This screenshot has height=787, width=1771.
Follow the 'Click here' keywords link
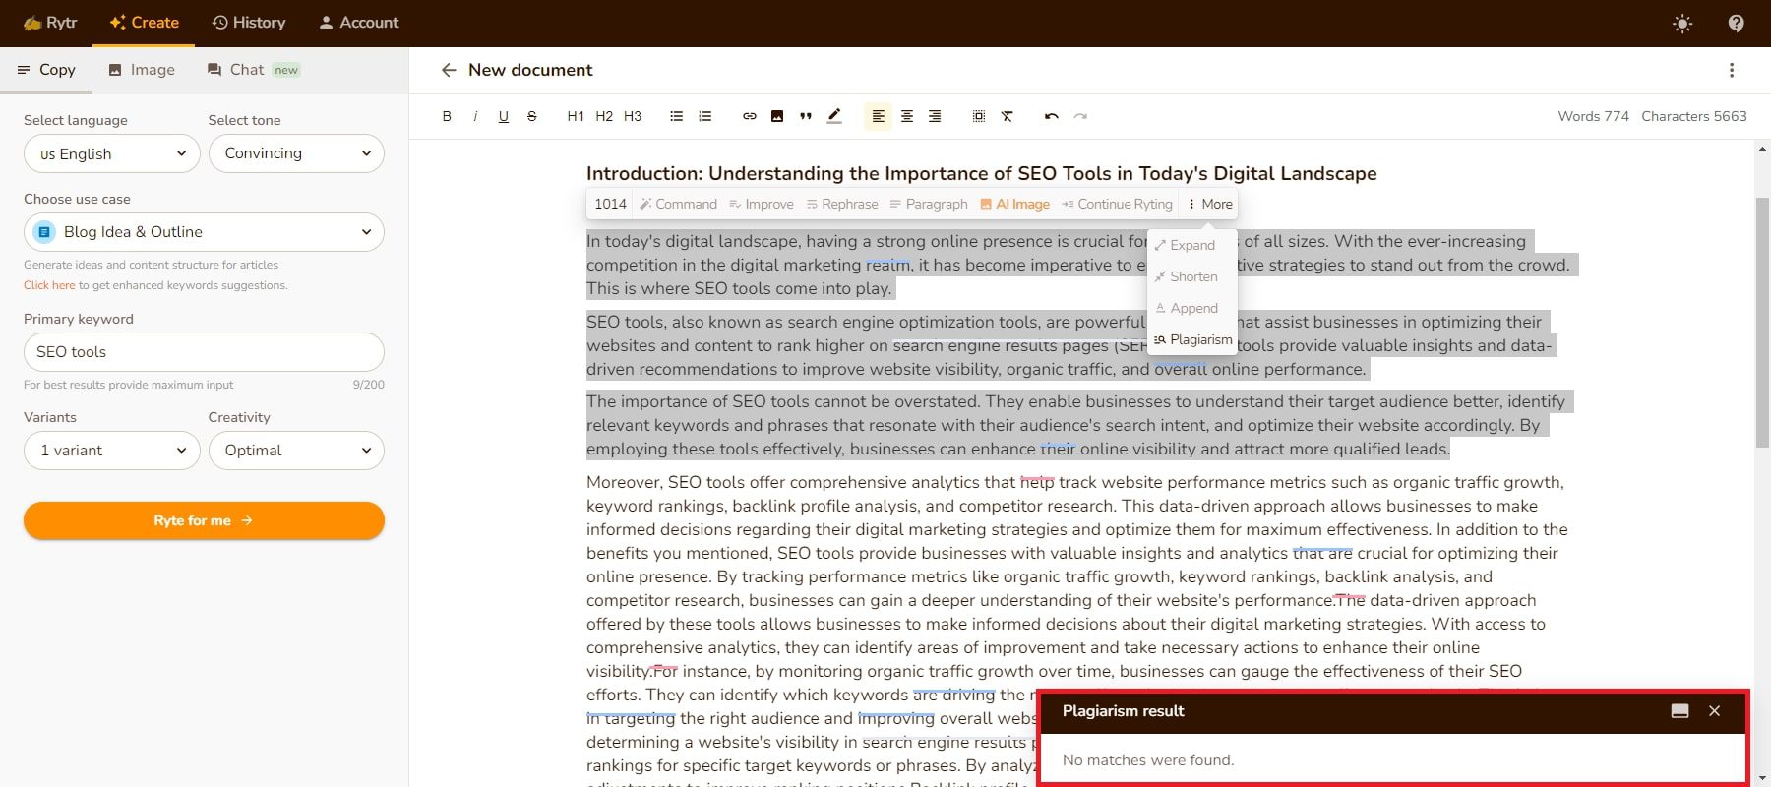(x=49, y=285)
